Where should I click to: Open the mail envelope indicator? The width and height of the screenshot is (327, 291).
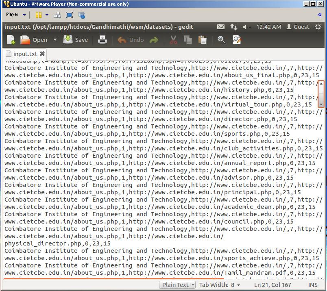click(220, 27)
